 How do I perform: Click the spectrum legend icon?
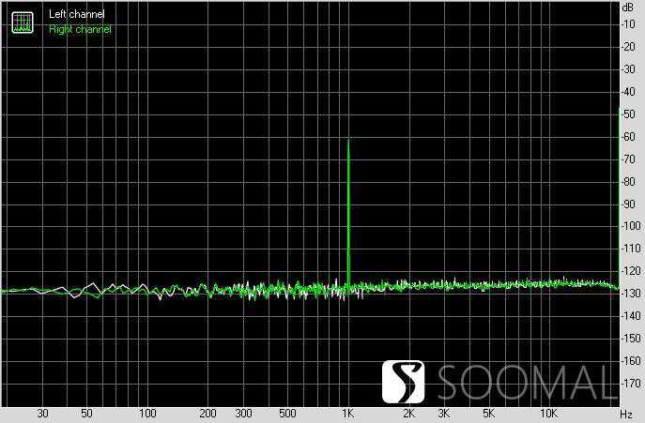click(21, 22)
